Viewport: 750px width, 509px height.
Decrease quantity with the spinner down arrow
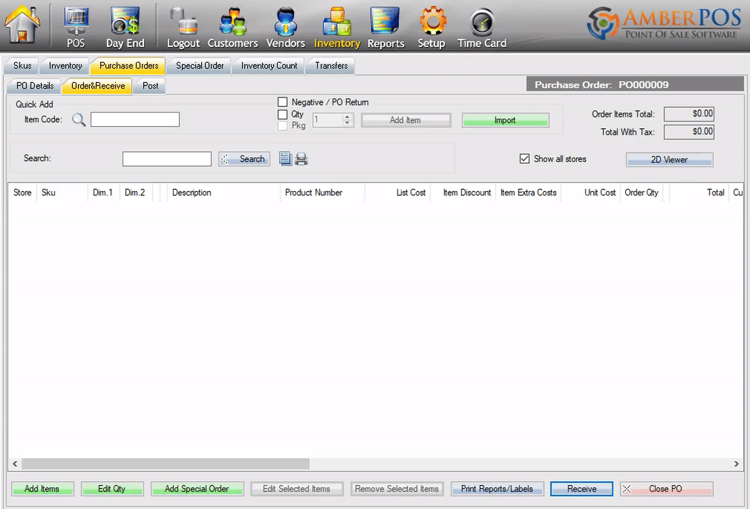[x=347, y=123]
